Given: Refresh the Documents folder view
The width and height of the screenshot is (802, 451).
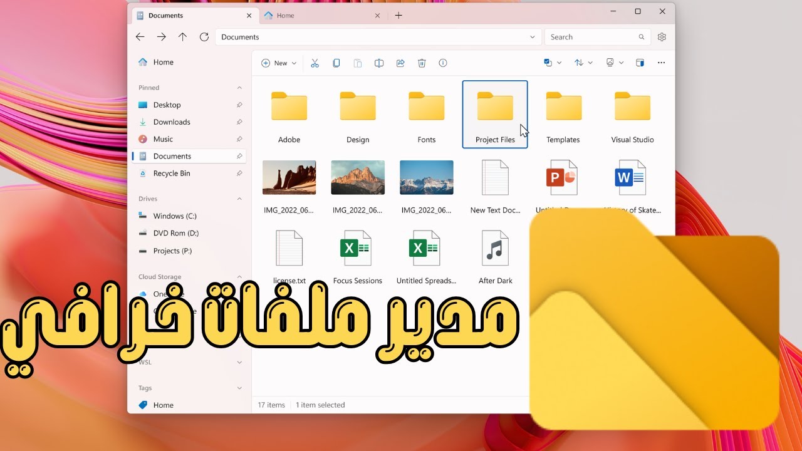Looking at the screenshot, I should [204, 37].
